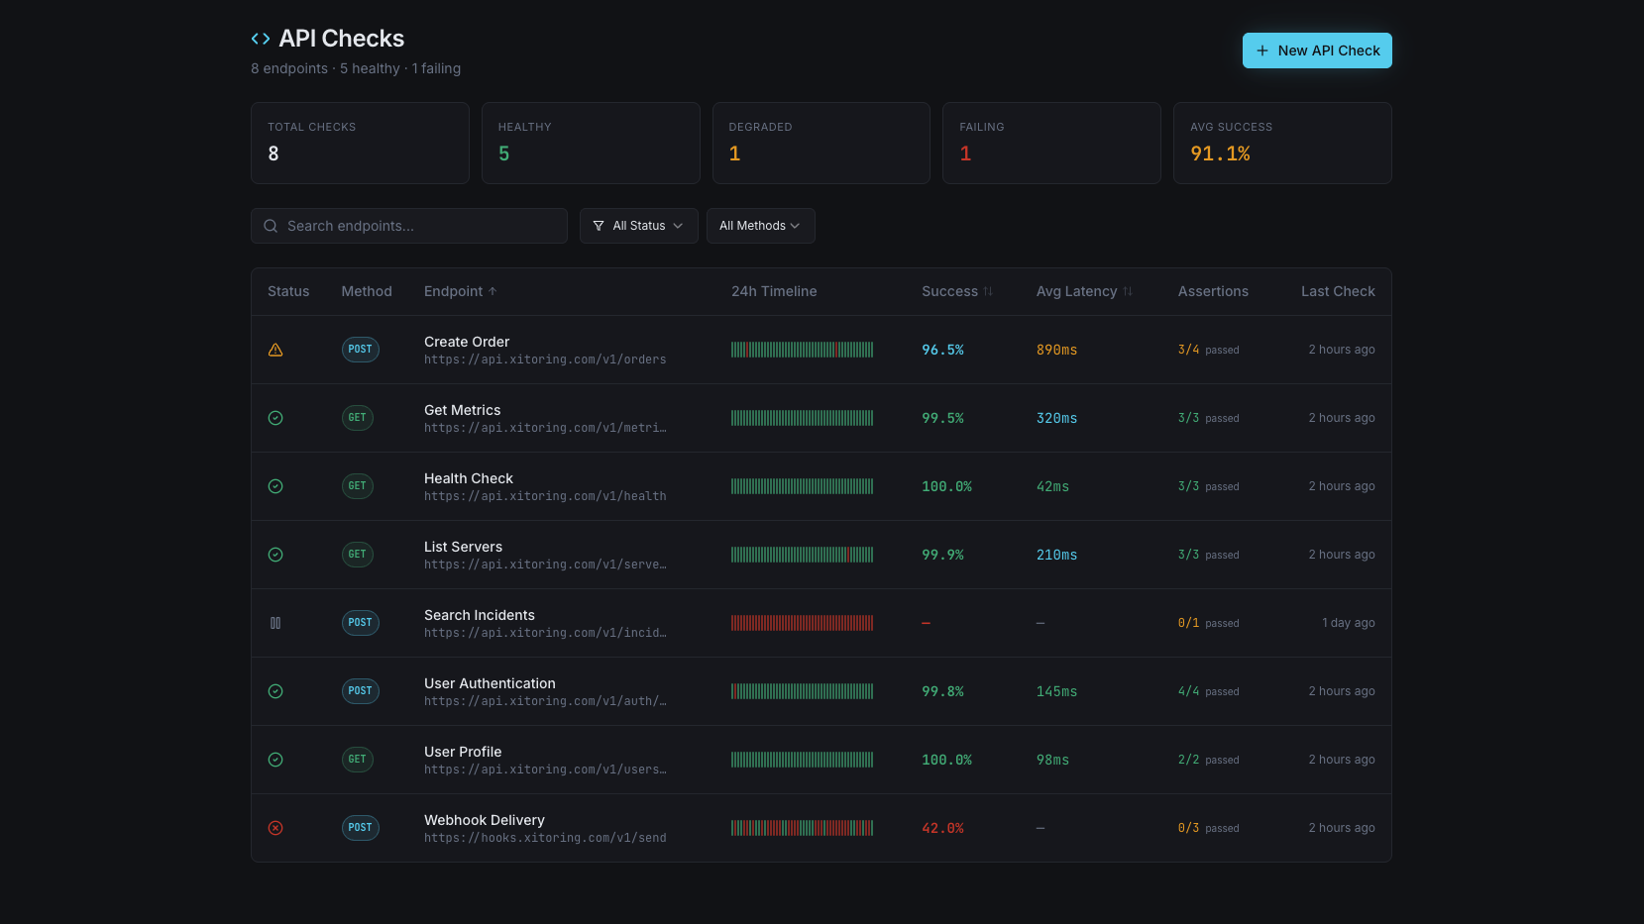Viewport: 1644px width, 924px height.
Task: Click the healthy check icon for User Profile
Action: point(275,760)
